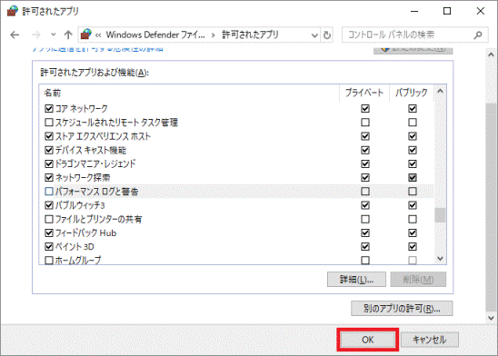This screenshot has width=498, height=356.
Task: Click the Back navigation arrow
Action: tap(15, 35)
